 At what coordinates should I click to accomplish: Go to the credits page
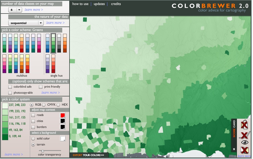(116, 4)
